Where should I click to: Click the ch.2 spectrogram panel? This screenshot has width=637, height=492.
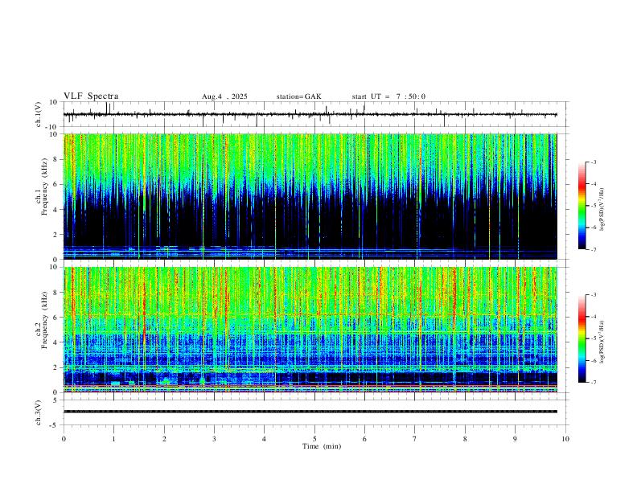pos(310,330)
